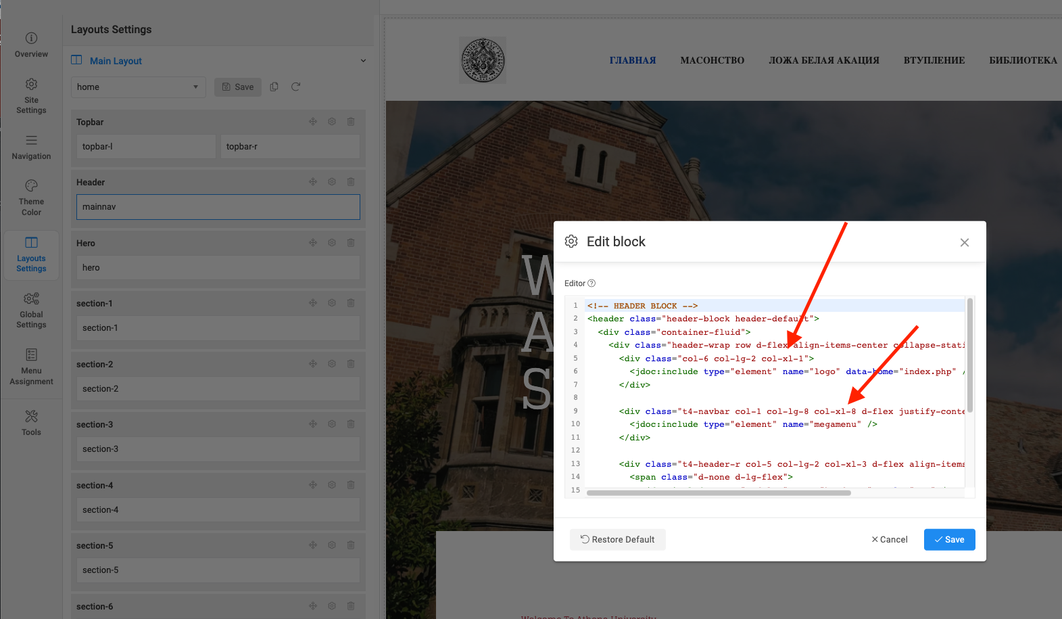
Task: Open Topbar section settings gear
Action: click(332, 122)
